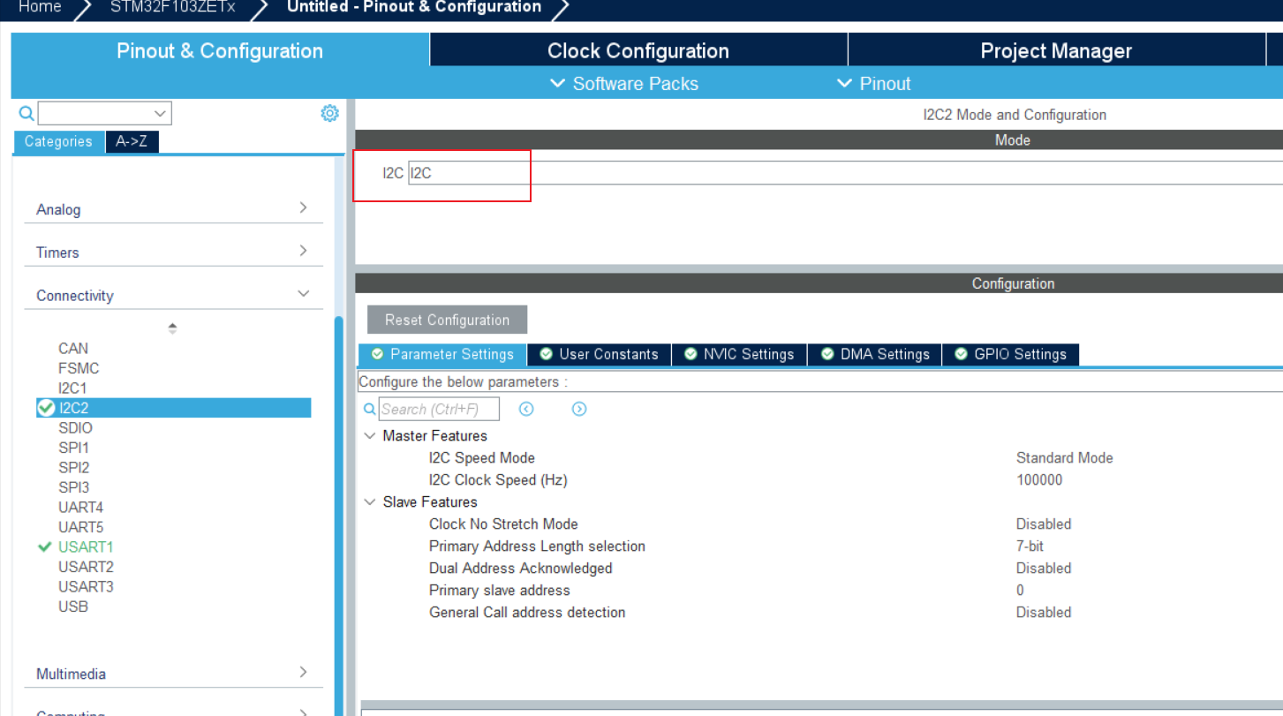Click the parameter Search (Ctrl+F) field
1283x716 pixels.
[439, 409]
